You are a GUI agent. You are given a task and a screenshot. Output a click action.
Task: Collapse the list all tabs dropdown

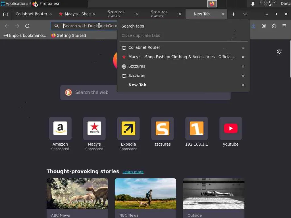(x=245, y=14)
